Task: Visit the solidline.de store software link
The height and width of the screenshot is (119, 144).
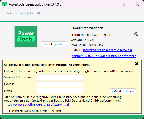Action: click(x=37, y=104)
